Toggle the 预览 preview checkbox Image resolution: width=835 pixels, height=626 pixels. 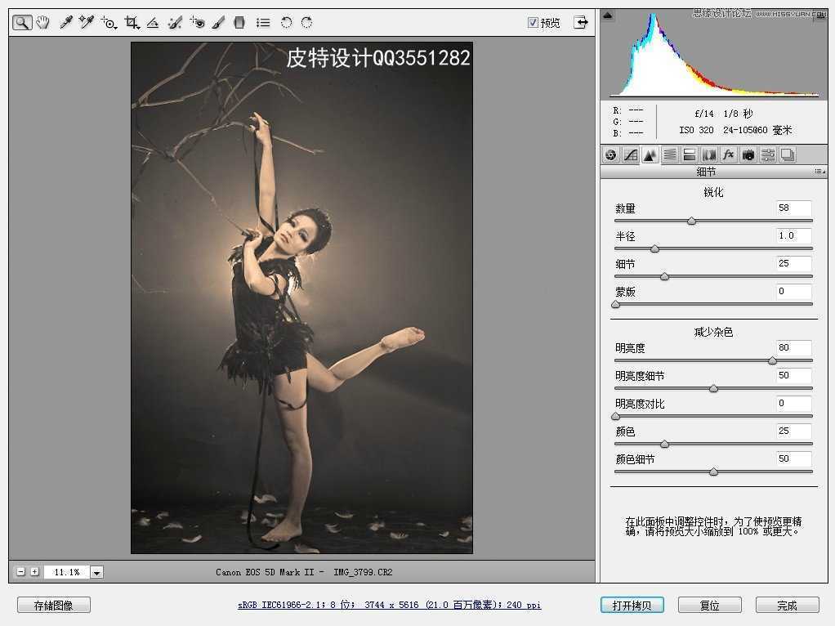click(x=533, y=22)
